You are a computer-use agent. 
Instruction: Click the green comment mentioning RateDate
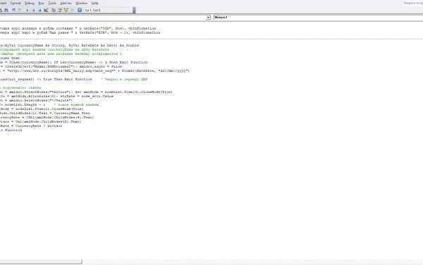(54, 49)
